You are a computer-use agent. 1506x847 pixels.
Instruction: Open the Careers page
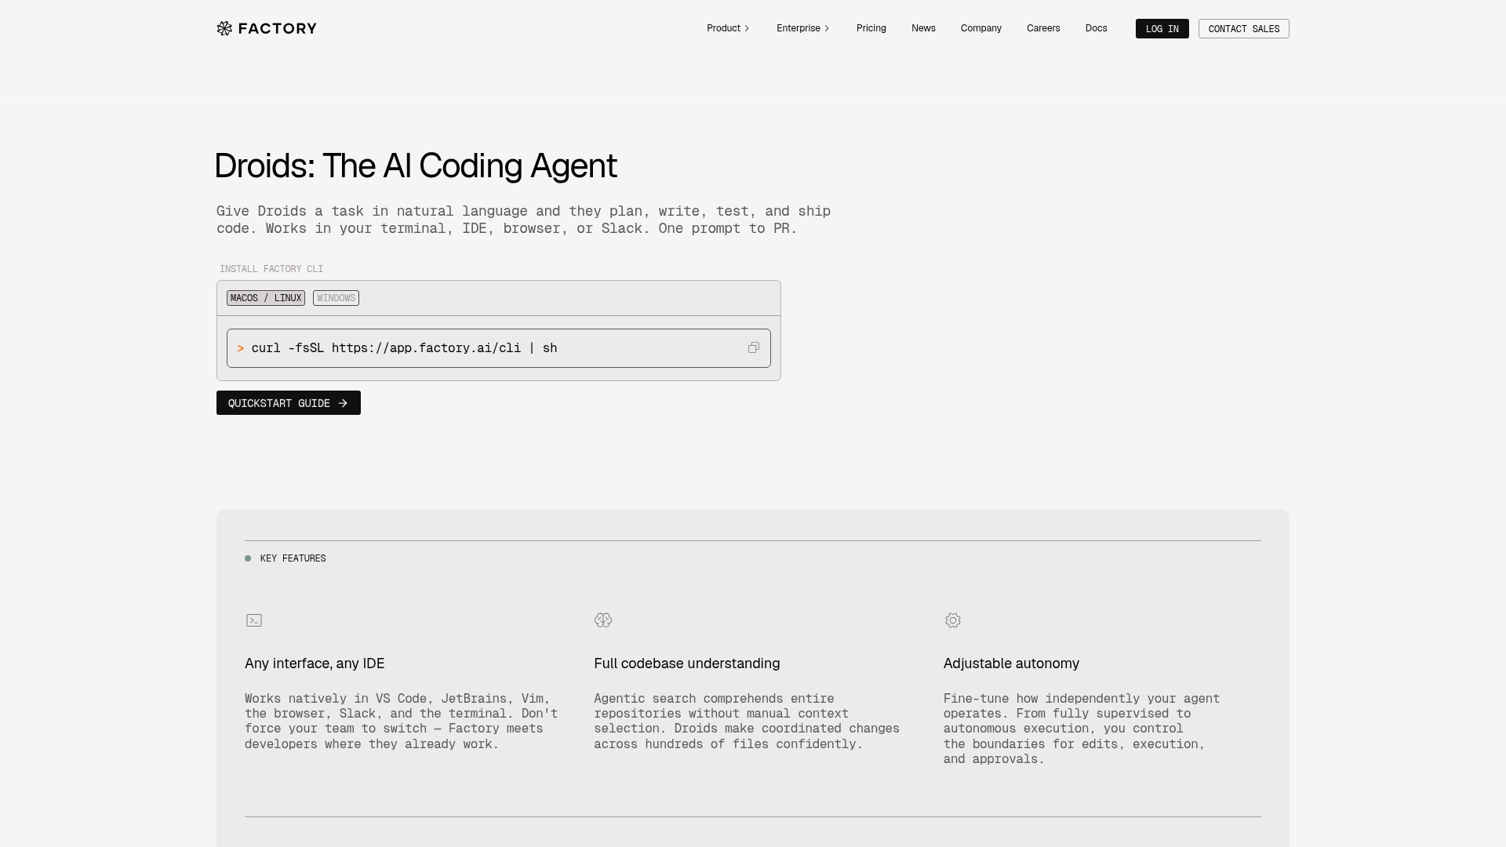pos(1043,28)
